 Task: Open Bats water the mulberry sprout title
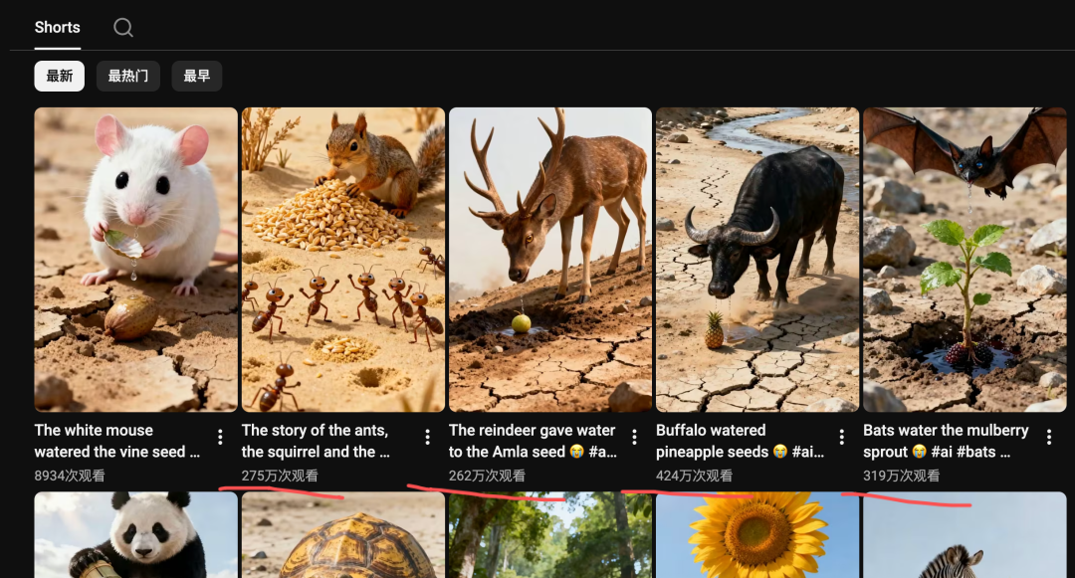tap(946, 441)
